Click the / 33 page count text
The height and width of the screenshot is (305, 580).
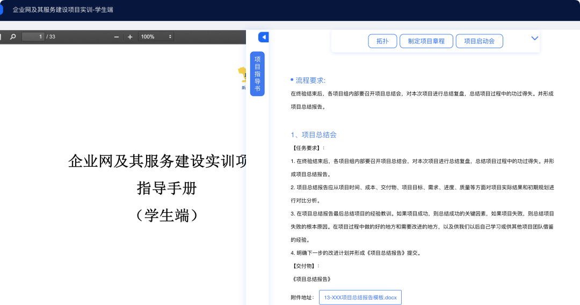pyautogui.click(x=50, y=36)
